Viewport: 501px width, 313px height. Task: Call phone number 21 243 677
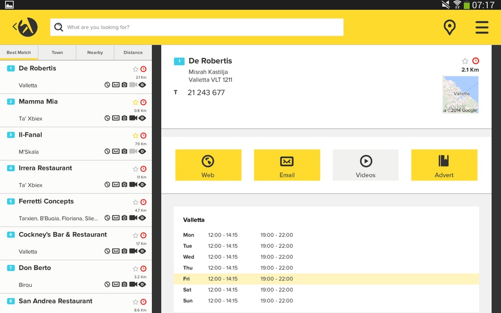point(206,93)
